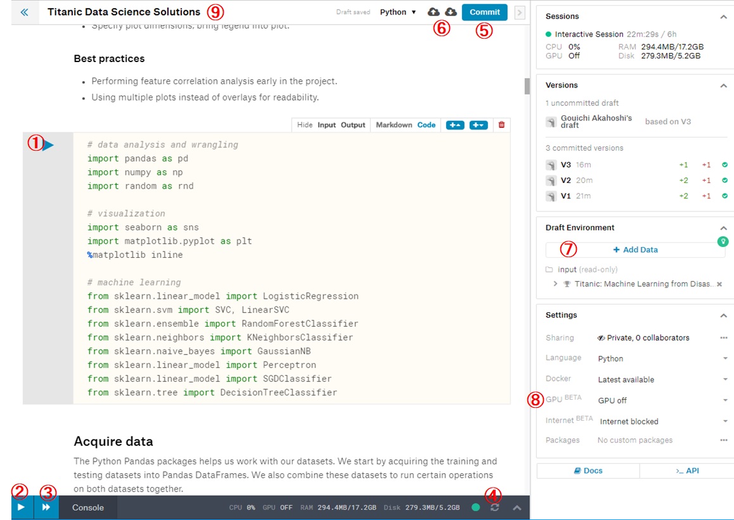Add a new code cell below
This screenshot has width=734, height=520.
click(478, 125)
